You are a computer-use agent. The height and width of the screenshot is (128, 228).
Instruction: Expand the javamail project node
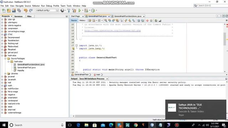click(2, 76)
